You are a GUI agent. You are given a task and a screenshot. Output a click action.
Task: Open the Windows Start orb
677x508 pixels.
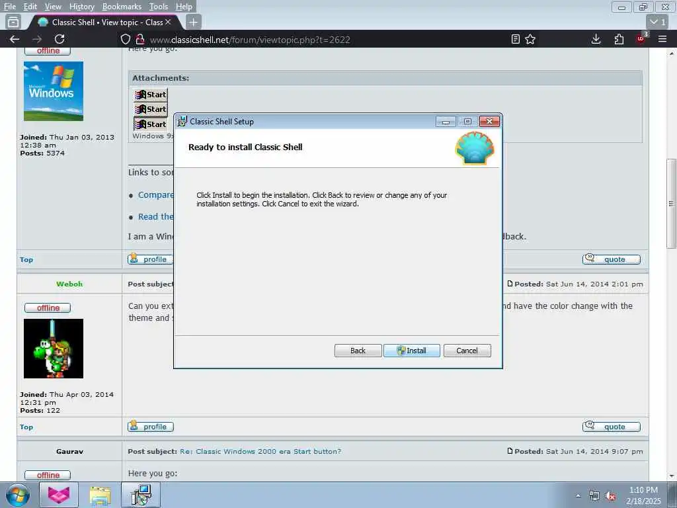tap(18, 495)
